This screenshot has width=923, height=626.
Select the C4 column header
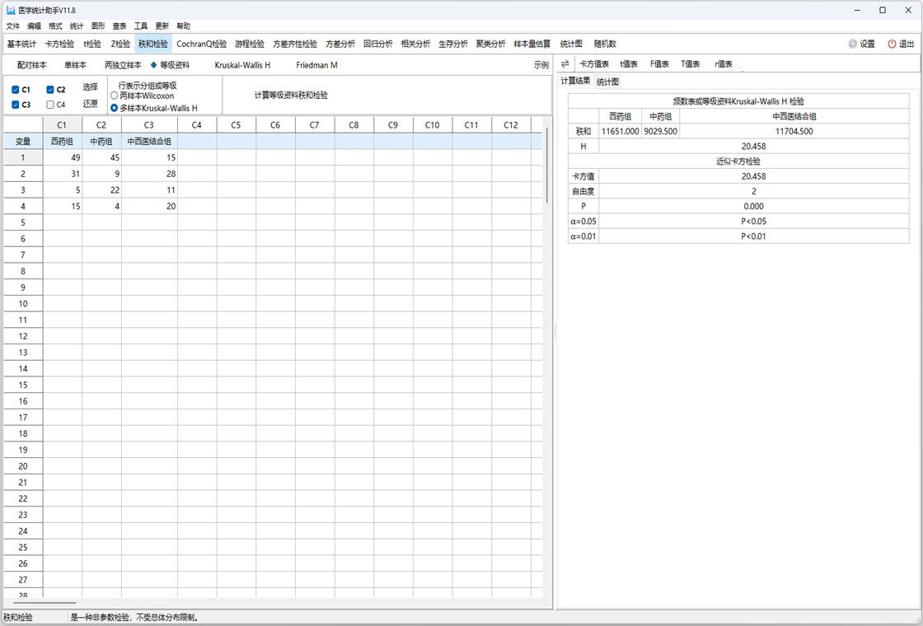pos(197,124)
